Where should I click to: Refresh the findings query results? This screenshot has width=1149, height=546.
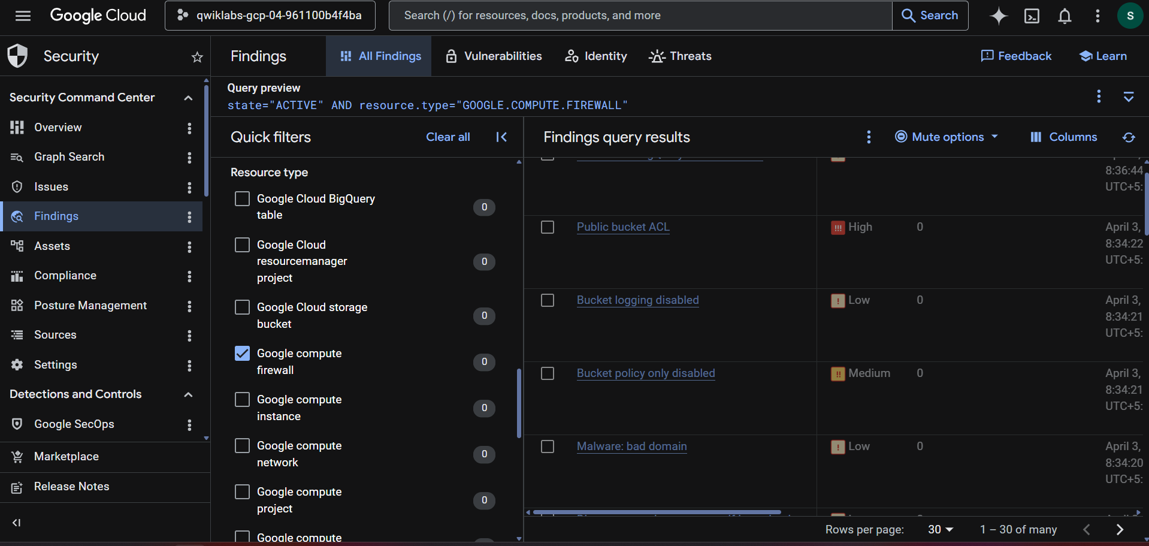[x=1129, y=137]
